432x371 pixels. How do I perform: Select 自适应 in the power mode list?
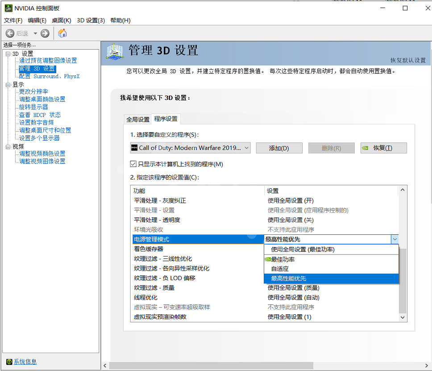click(280, 269)
